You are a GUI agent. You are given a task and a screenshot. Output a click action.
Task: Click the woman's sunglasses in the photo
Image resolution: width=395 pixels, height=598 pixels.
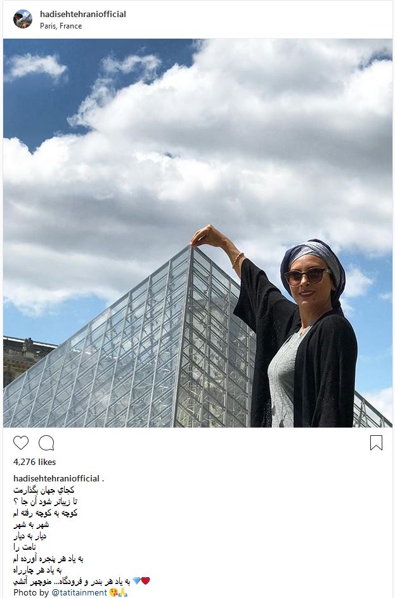[308, 276]
